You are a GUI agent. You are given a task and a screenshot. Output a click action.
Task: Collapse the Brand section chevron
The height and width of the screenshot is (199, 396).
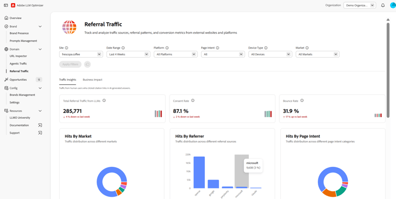pyautogui.click(x=40, y=26)
